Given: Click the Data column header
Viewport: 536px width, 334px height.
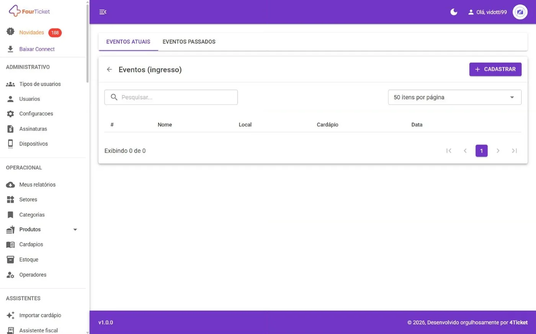Looking at the screenshot, I should click(x=417, y=125).
